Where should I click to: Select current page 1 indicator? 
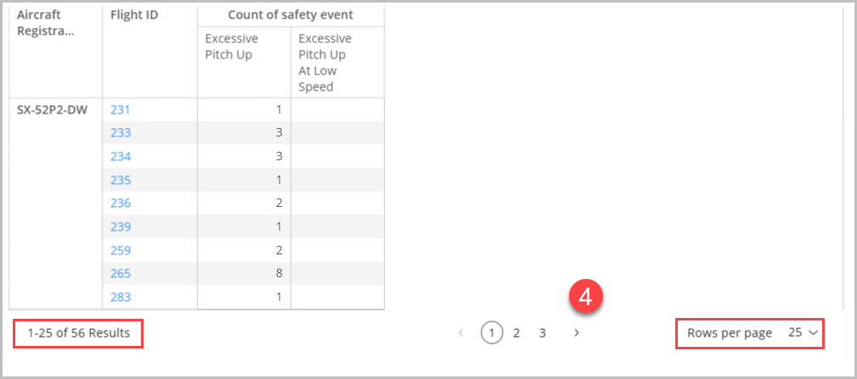click(492, 333)
